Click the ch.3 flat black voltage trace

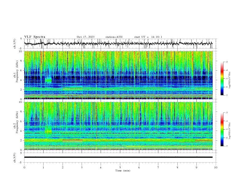tap(118, 157)
